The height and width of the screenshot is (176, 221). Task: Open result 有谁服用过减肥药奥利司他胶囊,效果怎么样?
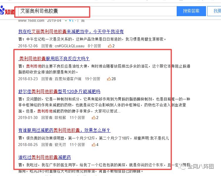(x=64, y=130)
